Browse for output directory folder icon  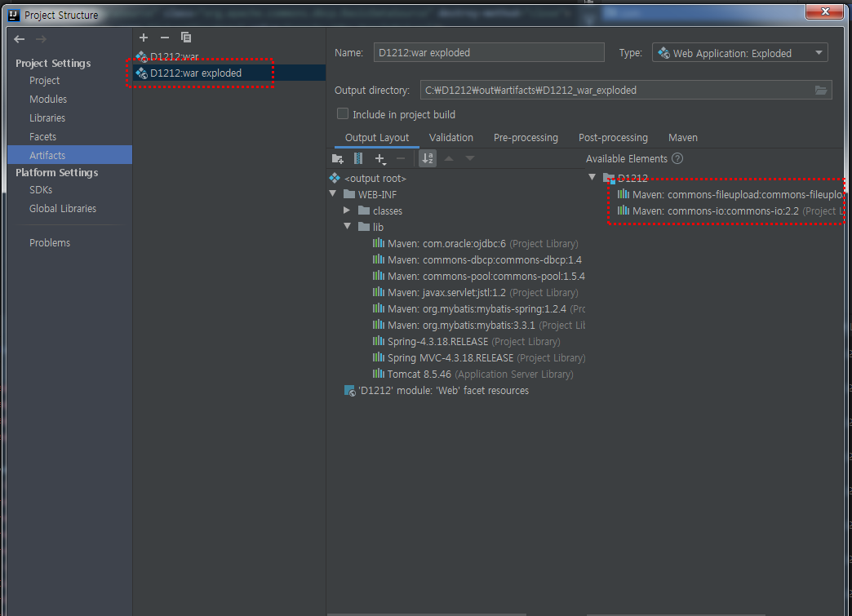[820, 91]
